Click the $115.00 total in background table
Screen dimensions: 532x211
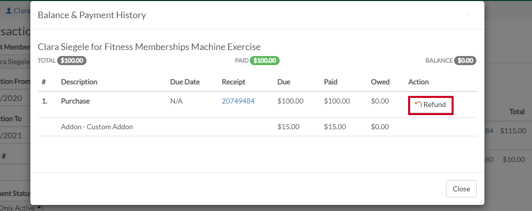(513, 131)
